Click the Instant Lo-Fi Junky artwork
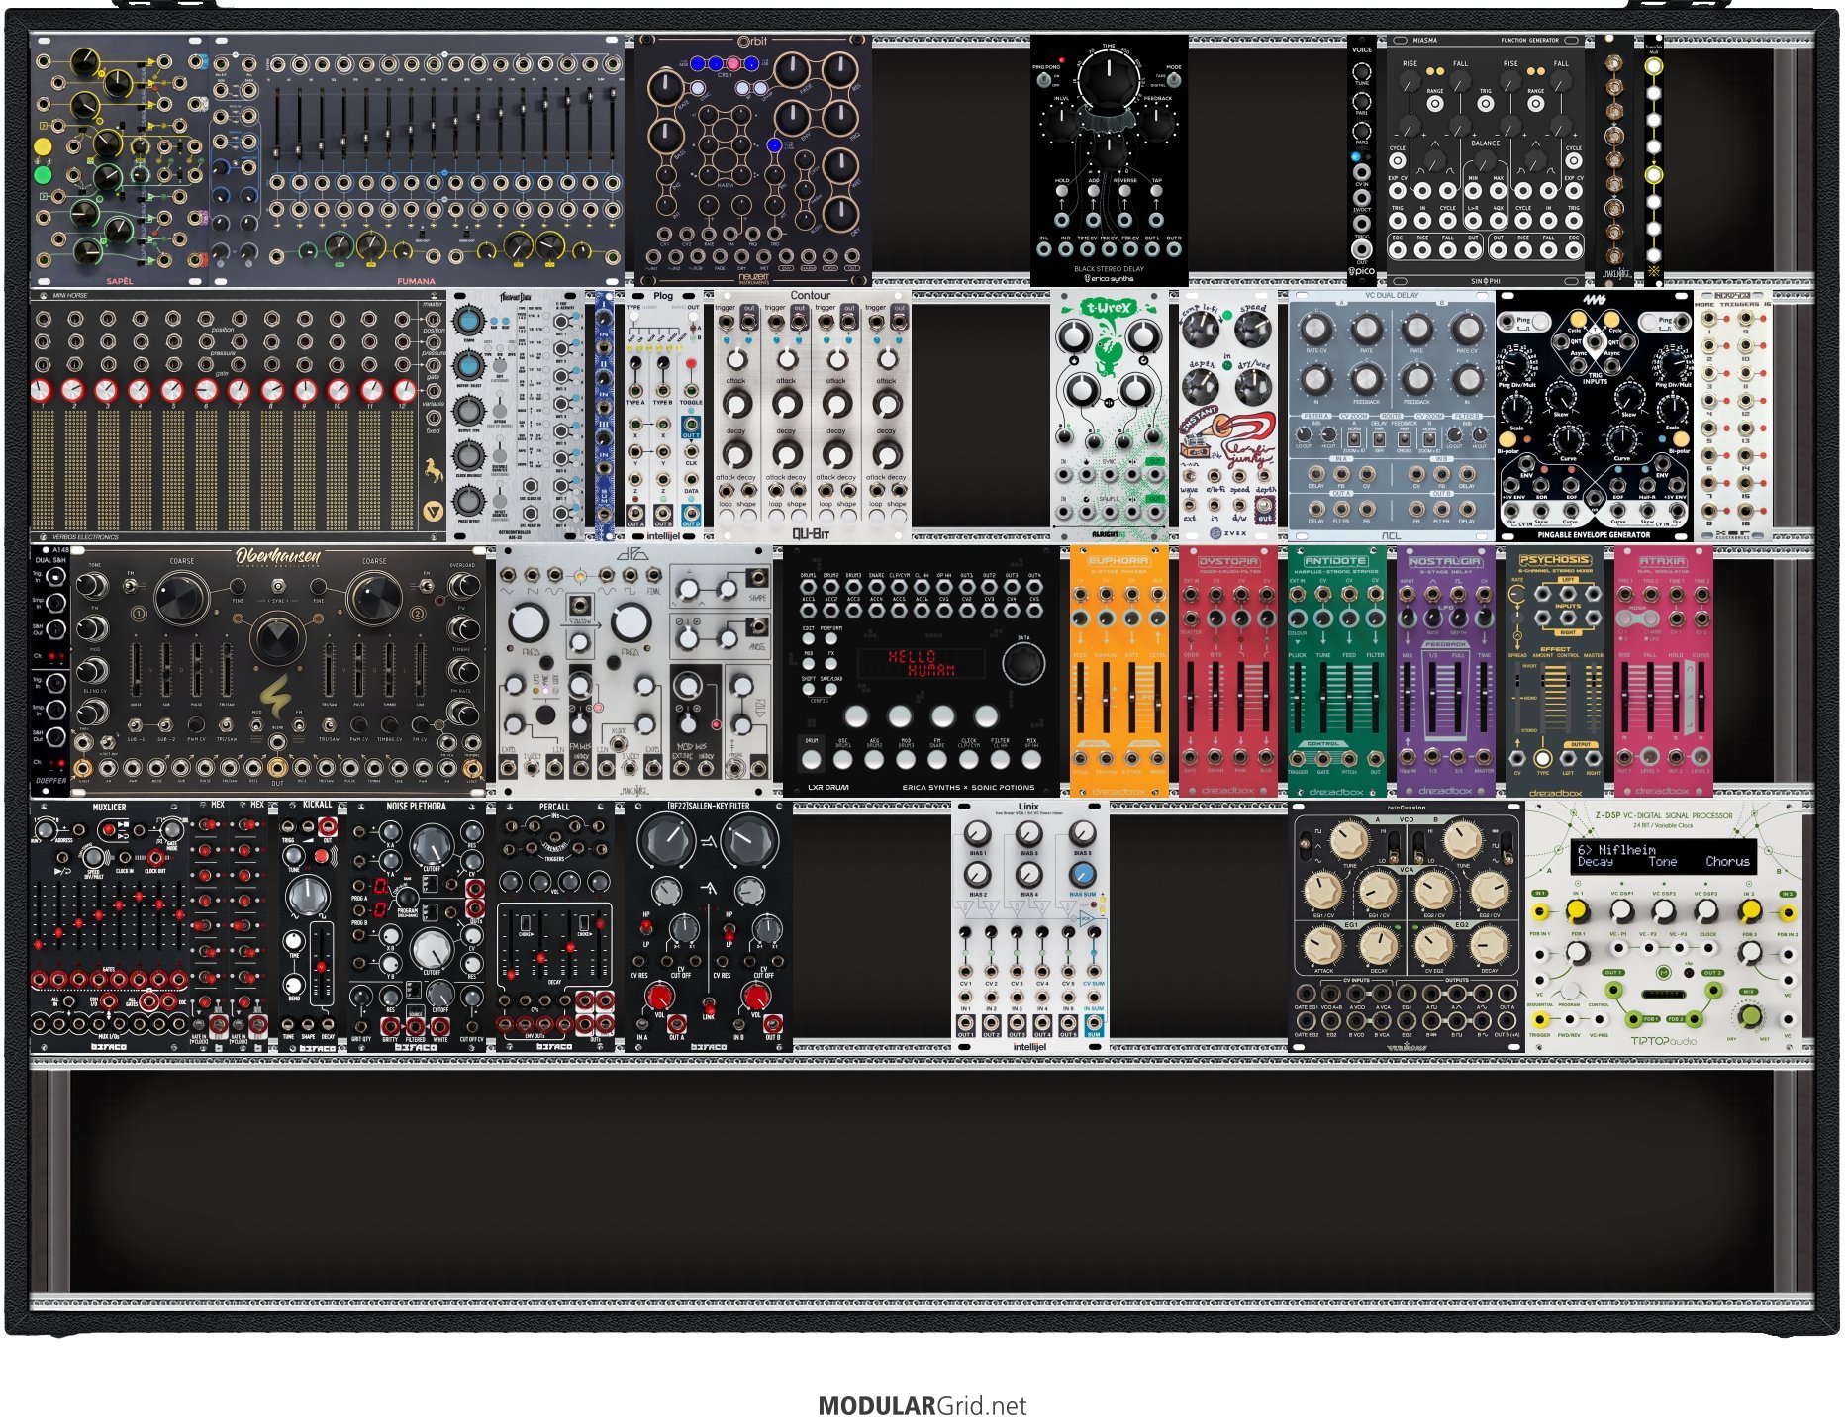 pyautogui.click(x=1228, y=438)
